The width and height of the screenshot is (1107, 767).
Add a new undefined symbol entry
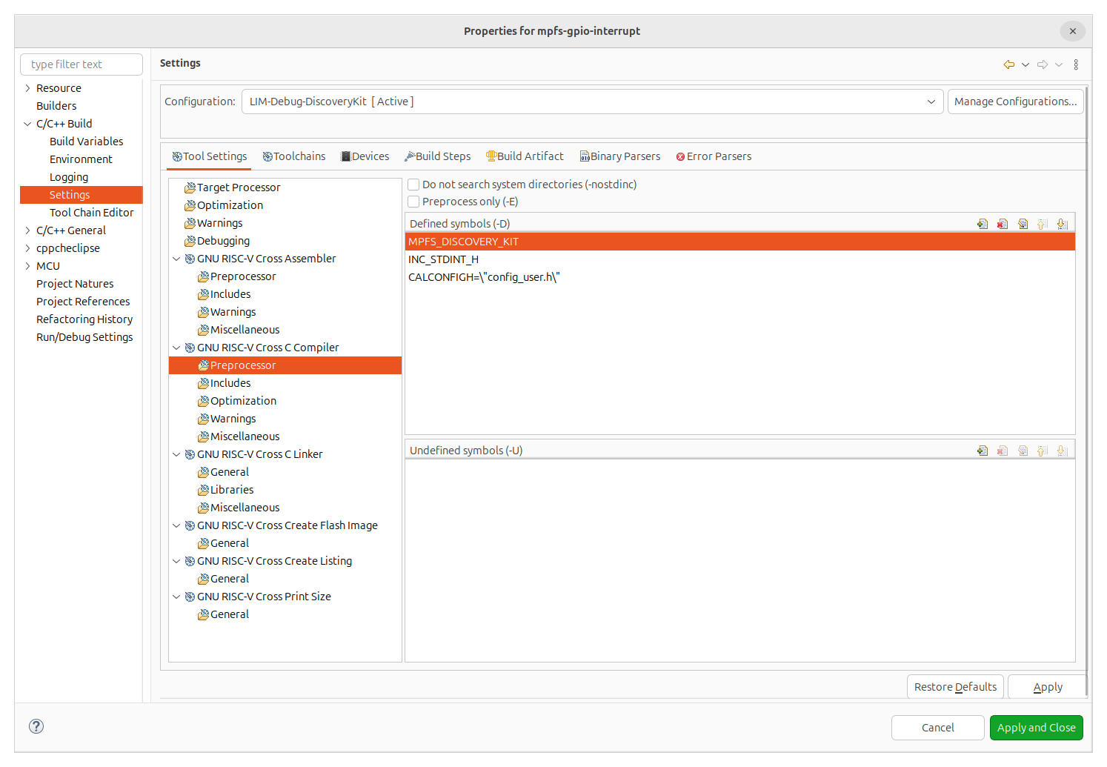[x=983, y=450]
